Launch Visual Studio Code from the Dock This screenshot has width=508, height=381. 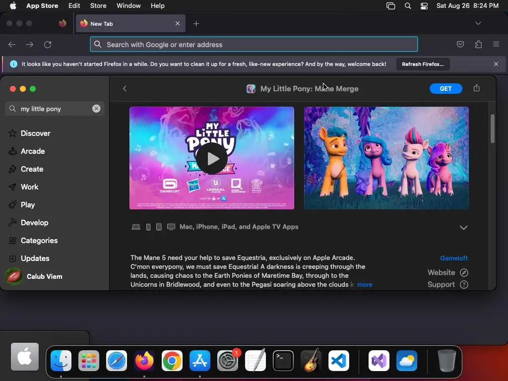coord(338,360)
